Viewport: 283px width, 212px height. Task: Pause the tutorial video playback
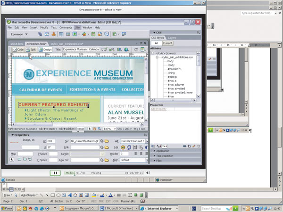coord(55,173)
